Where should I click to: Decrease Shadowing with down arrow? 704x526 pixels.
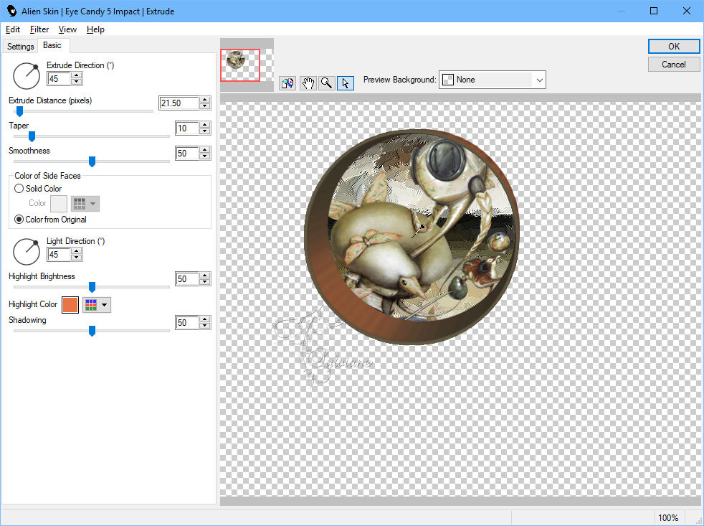[x=205, y=326]
